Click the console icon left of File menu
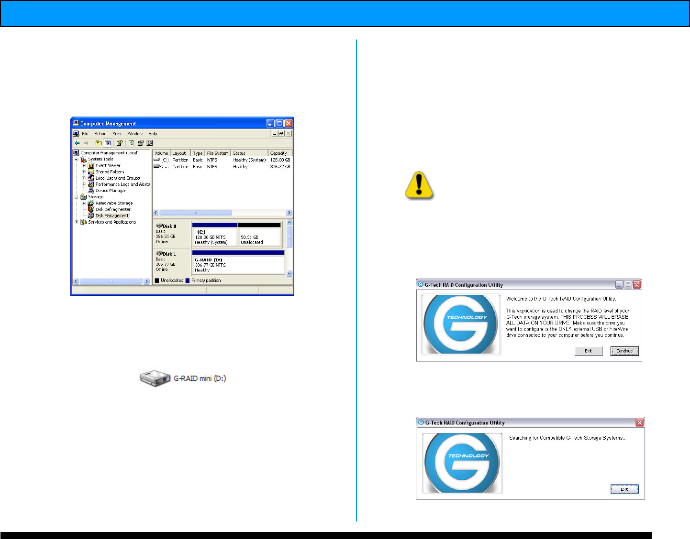The height and width of the screenshot is (539, 690). 76,134
